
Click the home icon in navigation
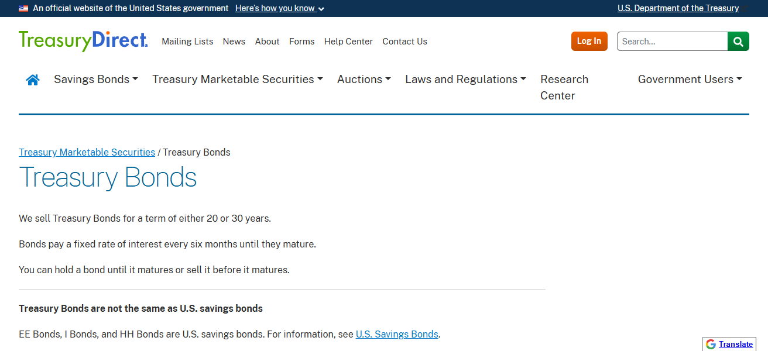click(x=33, y=79)
